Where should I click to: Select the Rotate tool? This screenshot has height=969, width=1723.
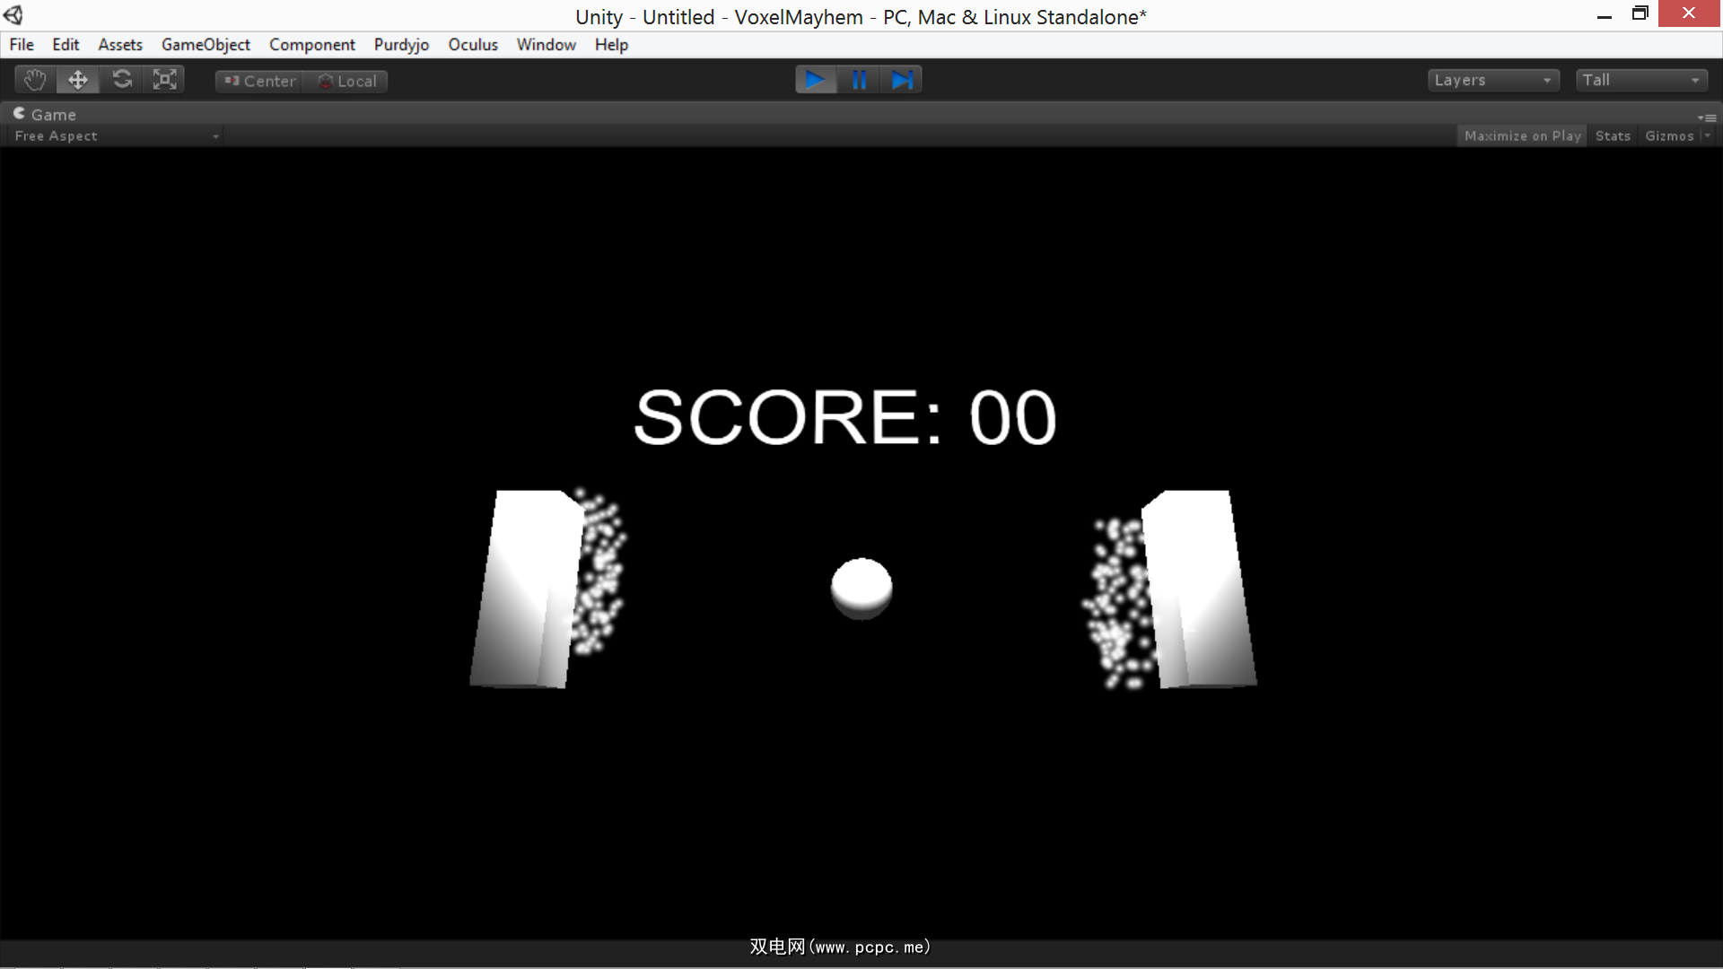122,80
